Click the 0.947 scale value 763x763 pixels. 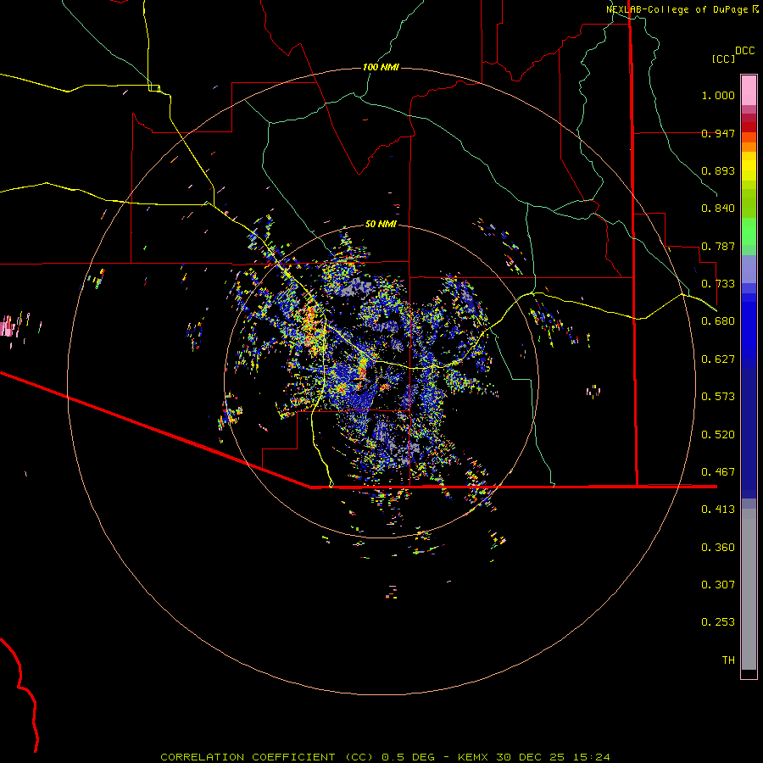[x=718, y=133]
